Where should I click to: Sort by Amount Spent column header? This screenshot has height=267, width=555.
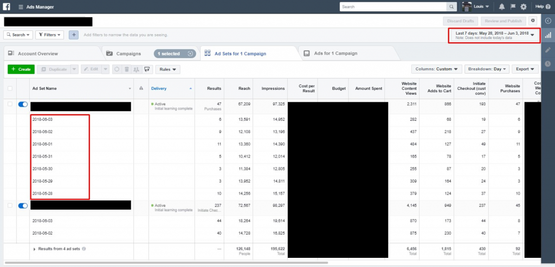coord(369,88)
